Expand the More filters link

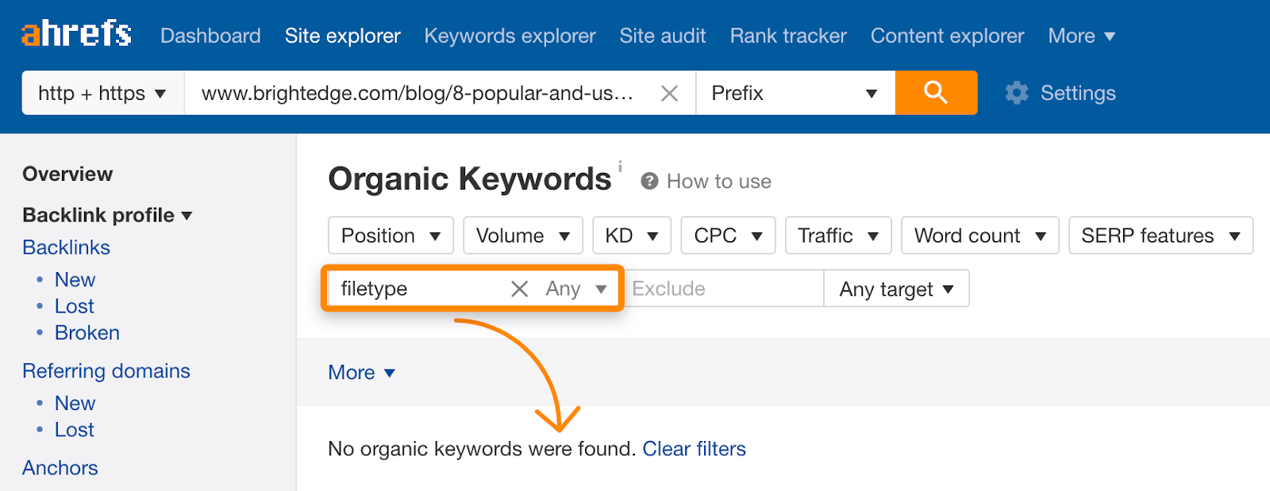click(361, 372)
